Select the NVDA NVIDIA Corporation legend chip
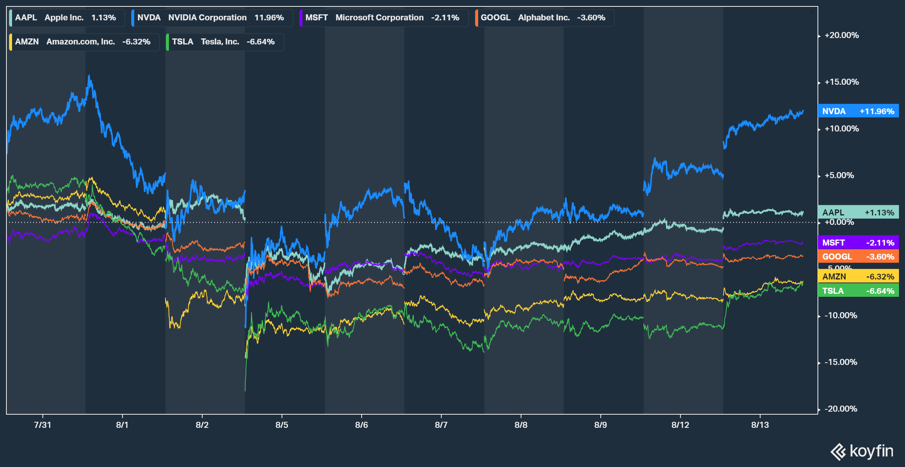Viewport: 905px width, 467px height. (x=211, y=18)
